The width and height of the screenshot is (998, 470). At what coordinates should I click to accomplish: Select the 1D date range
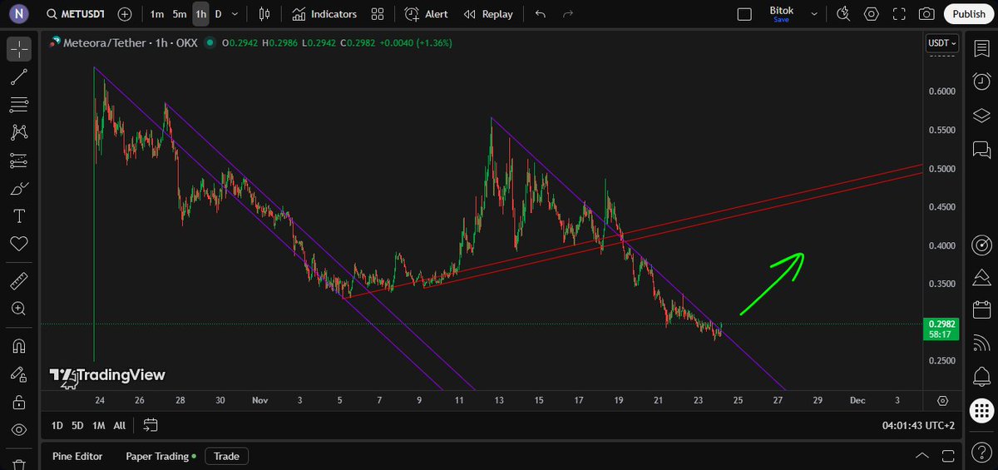tap(57, 425)
